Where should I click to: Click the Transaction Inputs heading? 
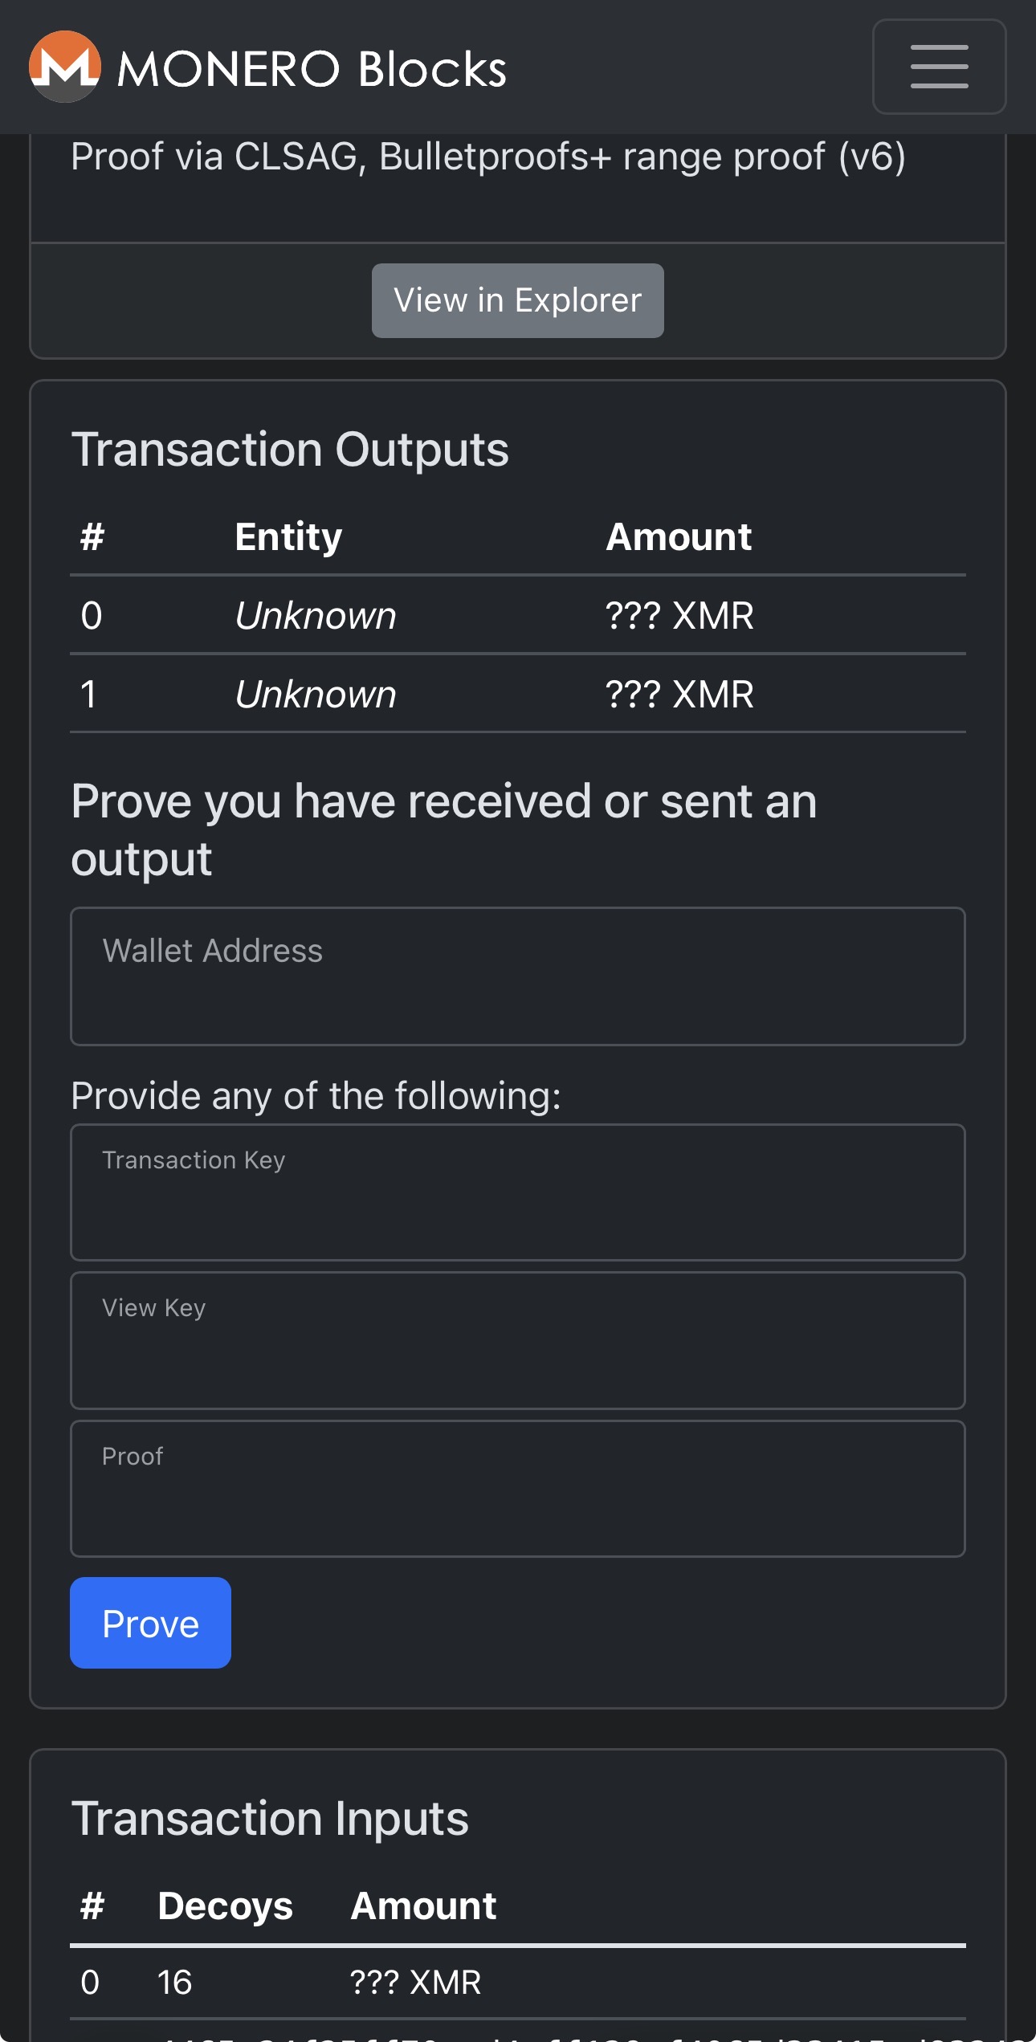tap(270, 1818)
